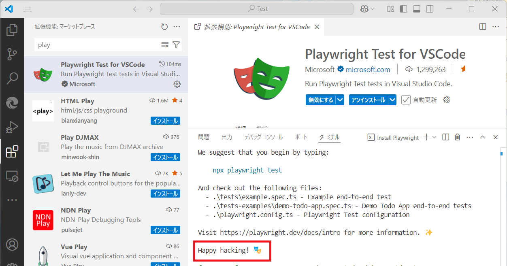Install the HTML Play extension
This screenshot has width=507, height=266.
click(165, 120)
